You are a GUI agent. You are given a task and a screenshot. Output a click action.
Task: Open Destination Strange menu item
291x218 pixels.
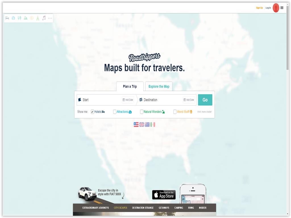pyautogui.click(x=143, y=208)
